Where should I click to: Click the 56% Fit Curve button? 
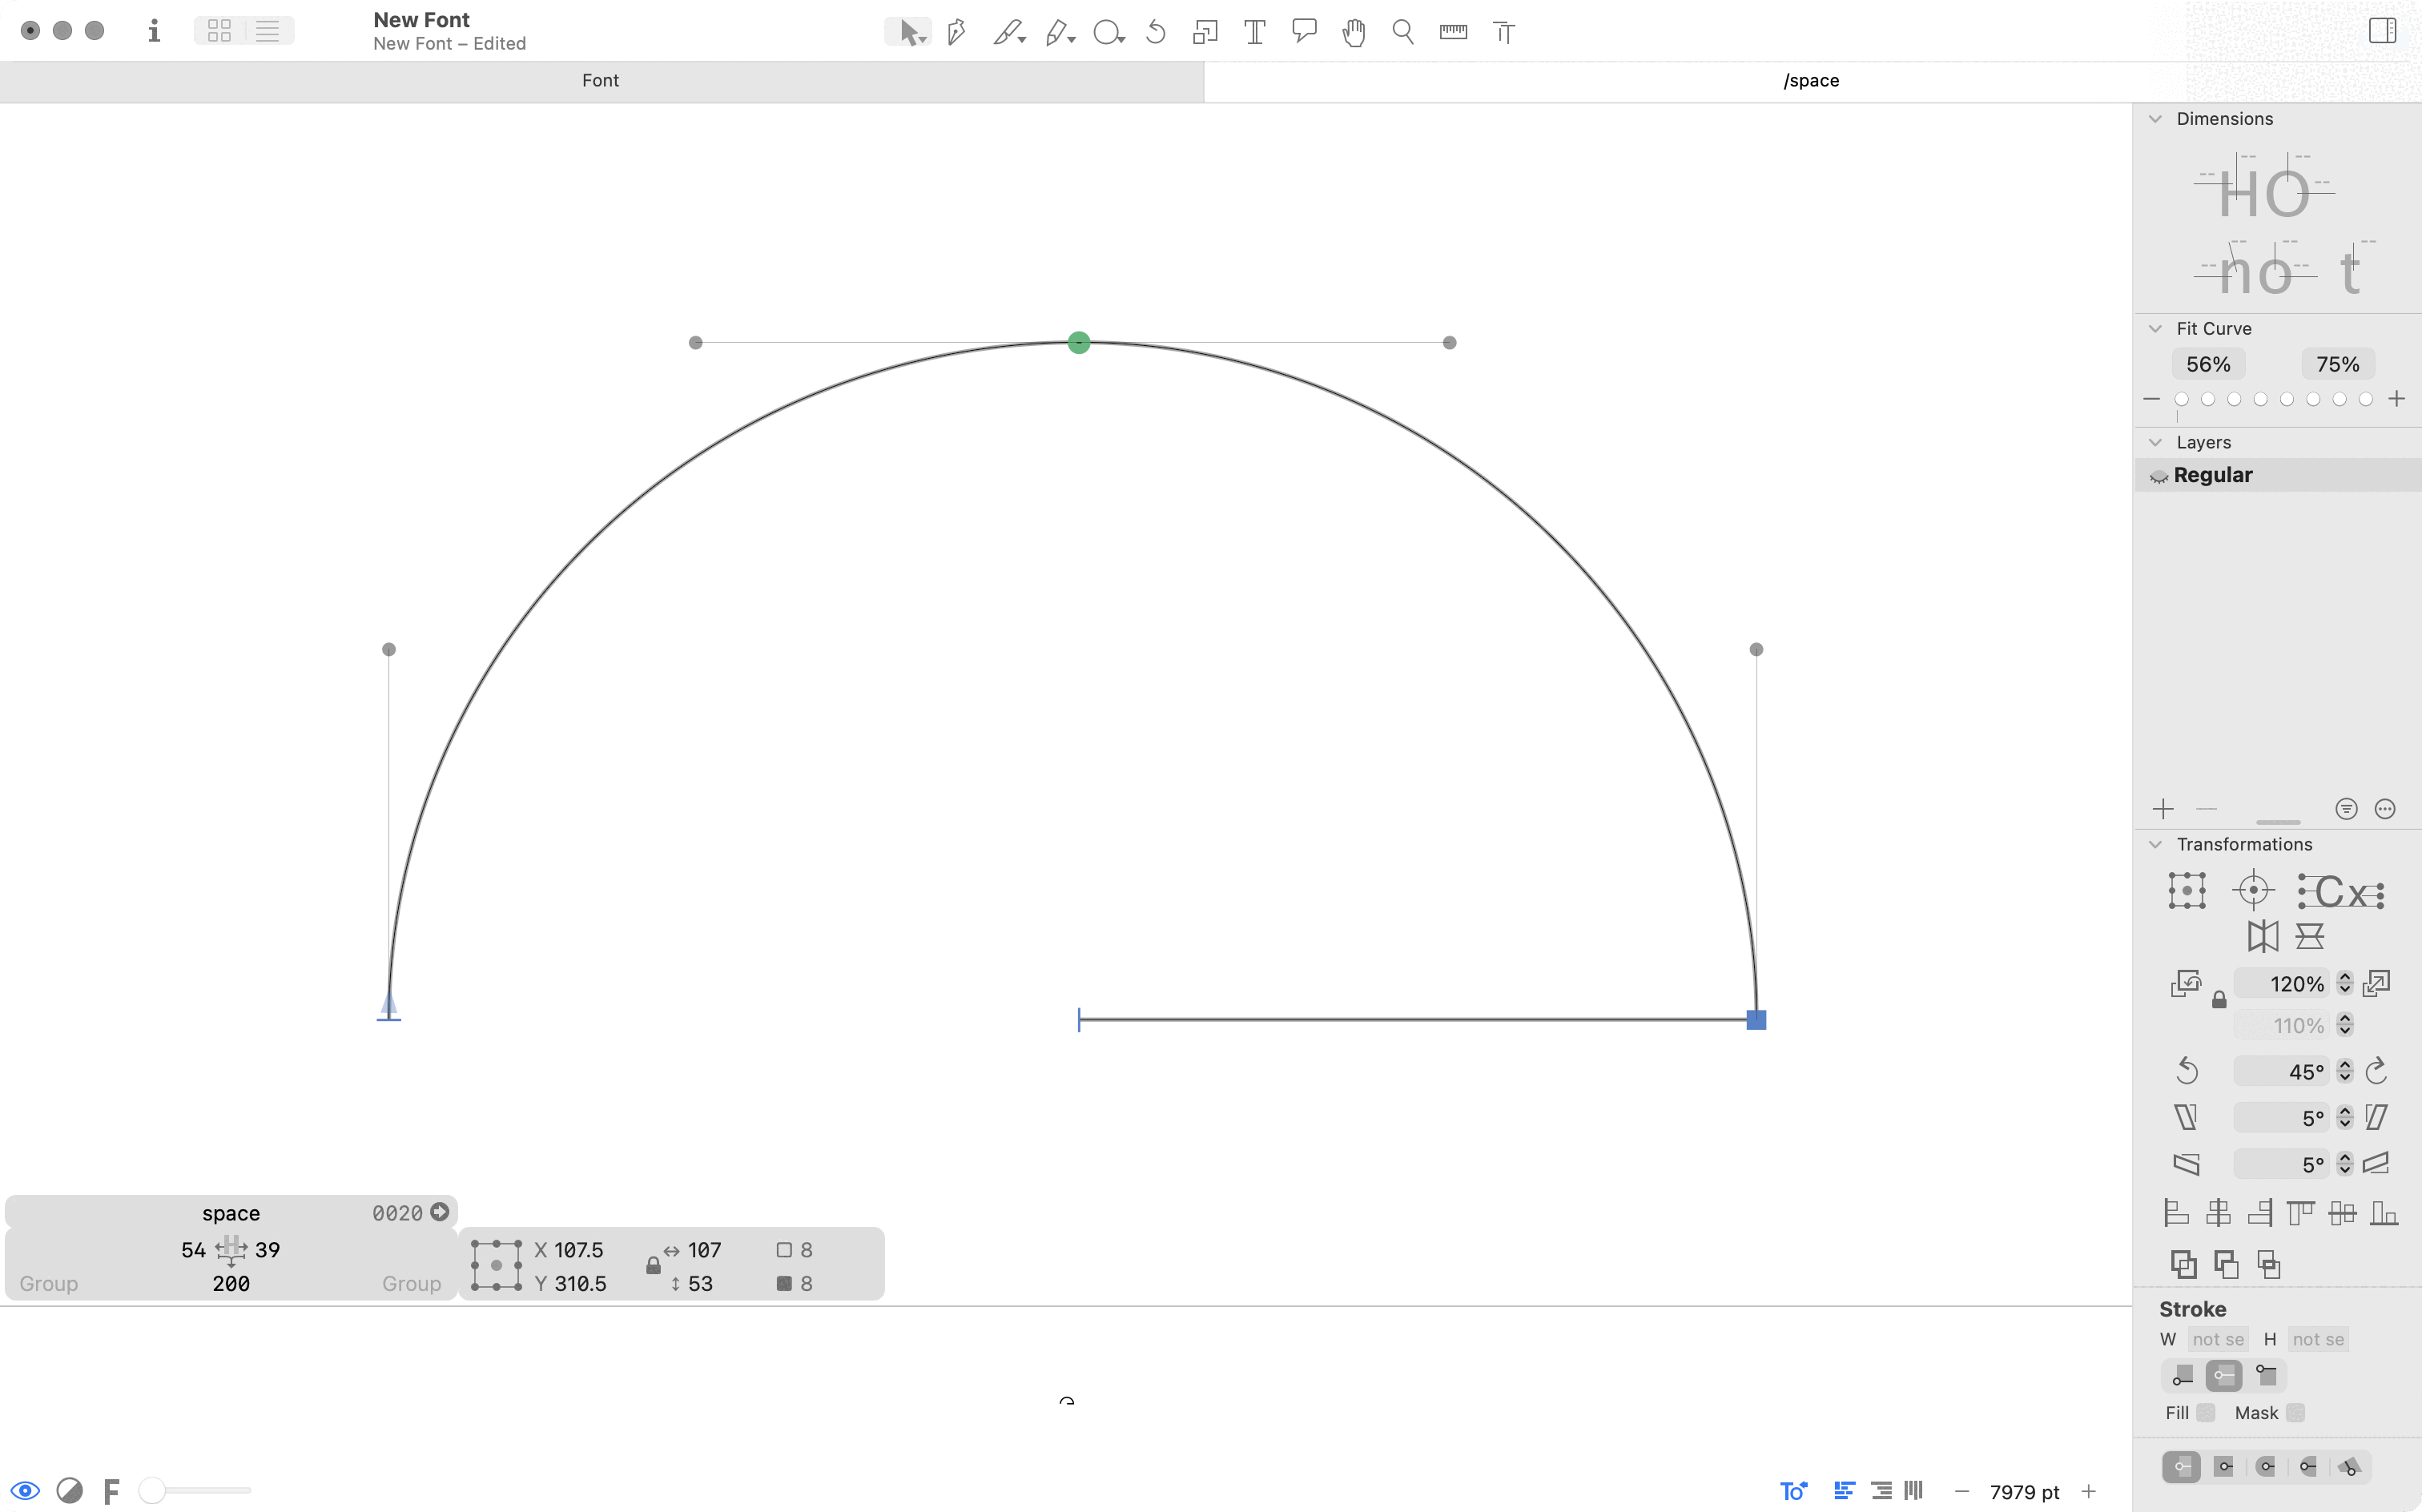pos(2208,364)
